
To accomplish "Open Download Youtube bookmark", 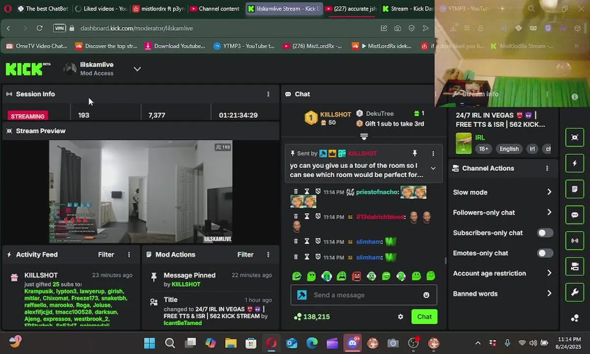I will point(175,46).
